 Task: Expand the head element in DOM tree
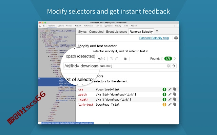tap(41, 35)
